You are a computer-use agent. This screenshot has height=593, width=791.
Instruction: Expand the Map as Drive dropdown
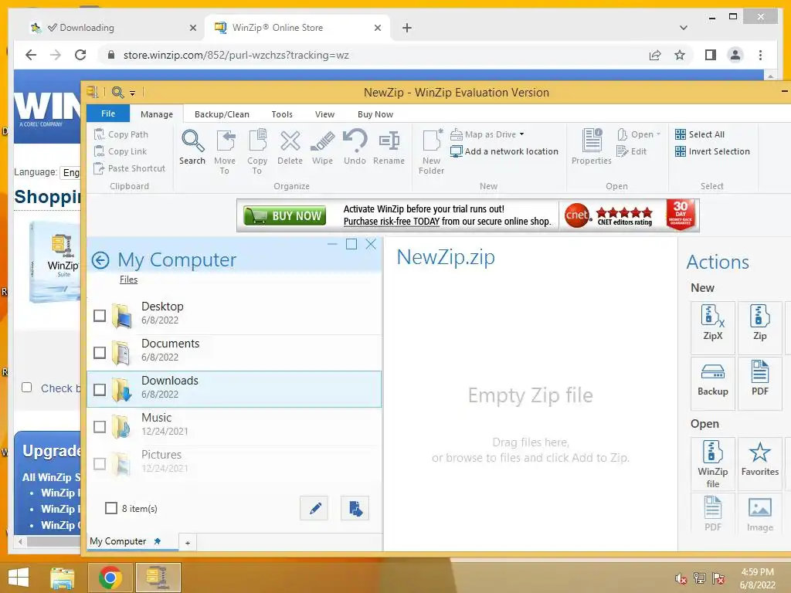(x=521, y=134)
